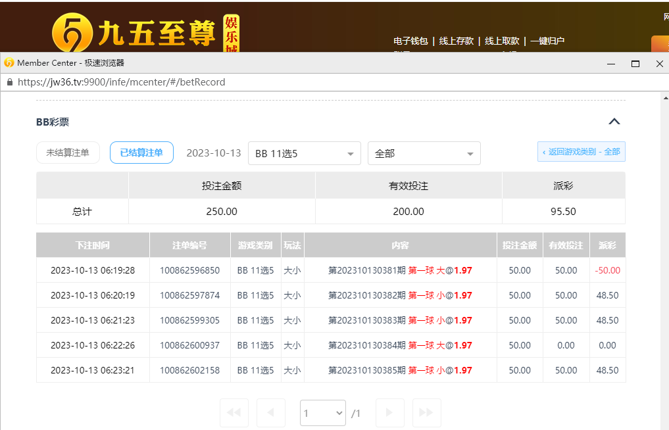669x430 pixels.
Task: Select the 已结算注单 tab
Action: [141, 153]
